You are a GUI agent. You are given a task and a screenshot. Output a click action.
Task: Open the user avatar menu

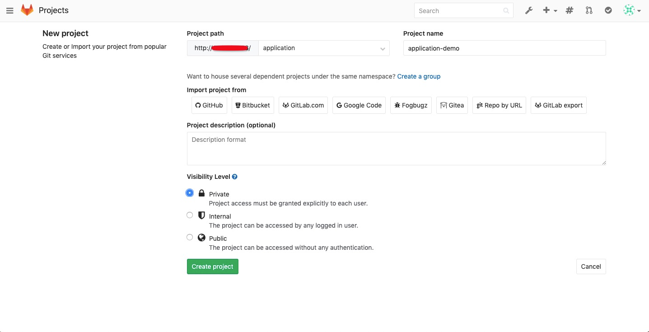tap(632, 10)
